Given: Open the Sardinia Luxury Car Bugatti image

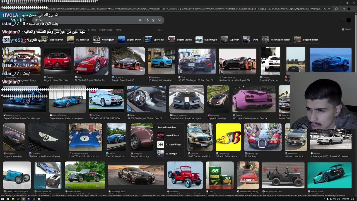Looking at the screenshot, I should click(x=237, y=61).
